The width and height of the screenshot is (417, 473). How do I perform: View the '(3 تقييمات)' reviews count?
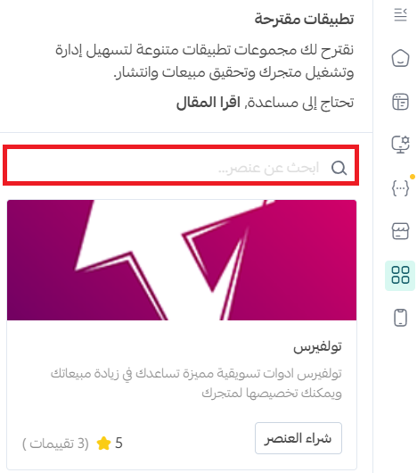click(56, 444)
